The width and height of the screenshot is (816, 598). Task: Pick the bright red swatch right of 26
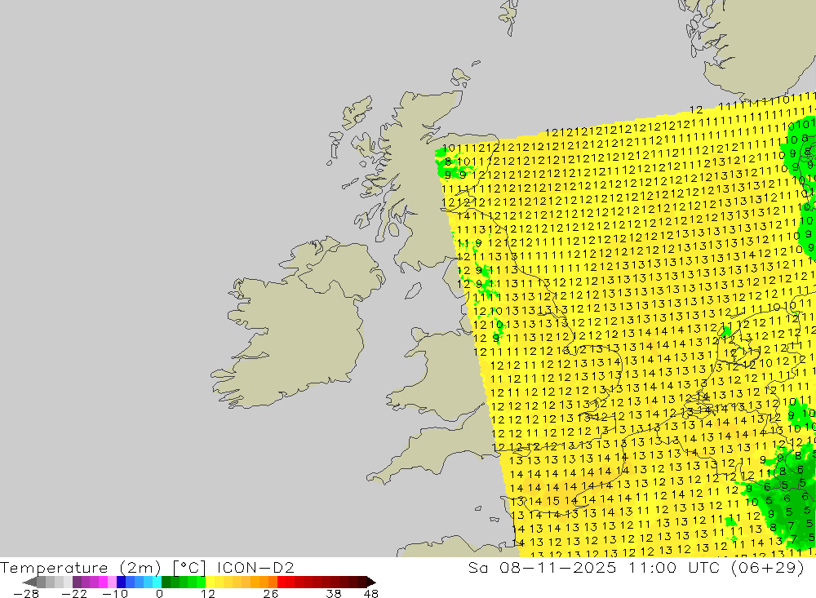click(282, 582)
